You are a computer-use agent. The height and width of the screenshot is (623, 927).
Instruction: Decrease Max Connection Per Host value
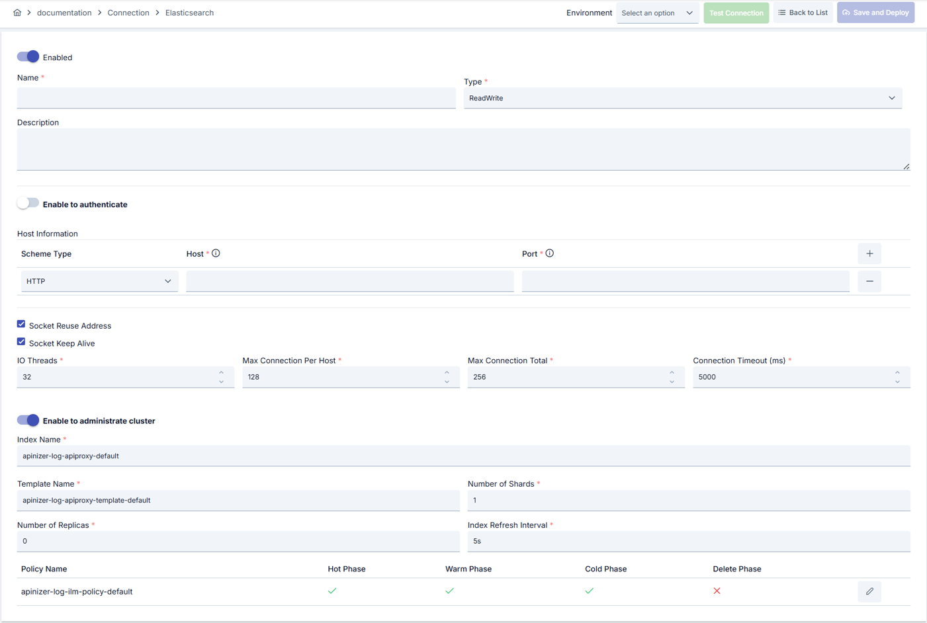tap(447, 382)
